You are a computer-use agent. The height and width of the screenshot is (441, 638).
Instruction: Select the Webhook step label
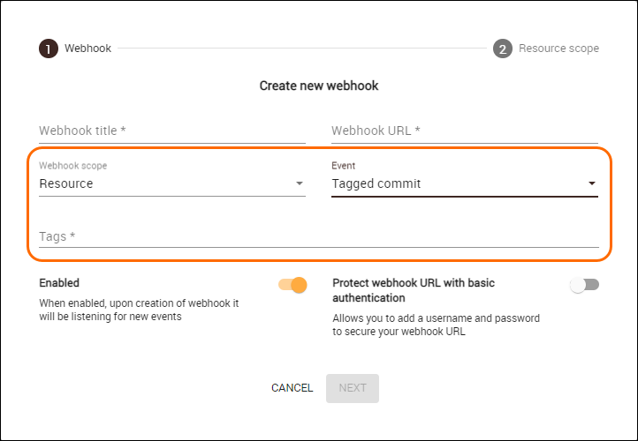(88, 49)
